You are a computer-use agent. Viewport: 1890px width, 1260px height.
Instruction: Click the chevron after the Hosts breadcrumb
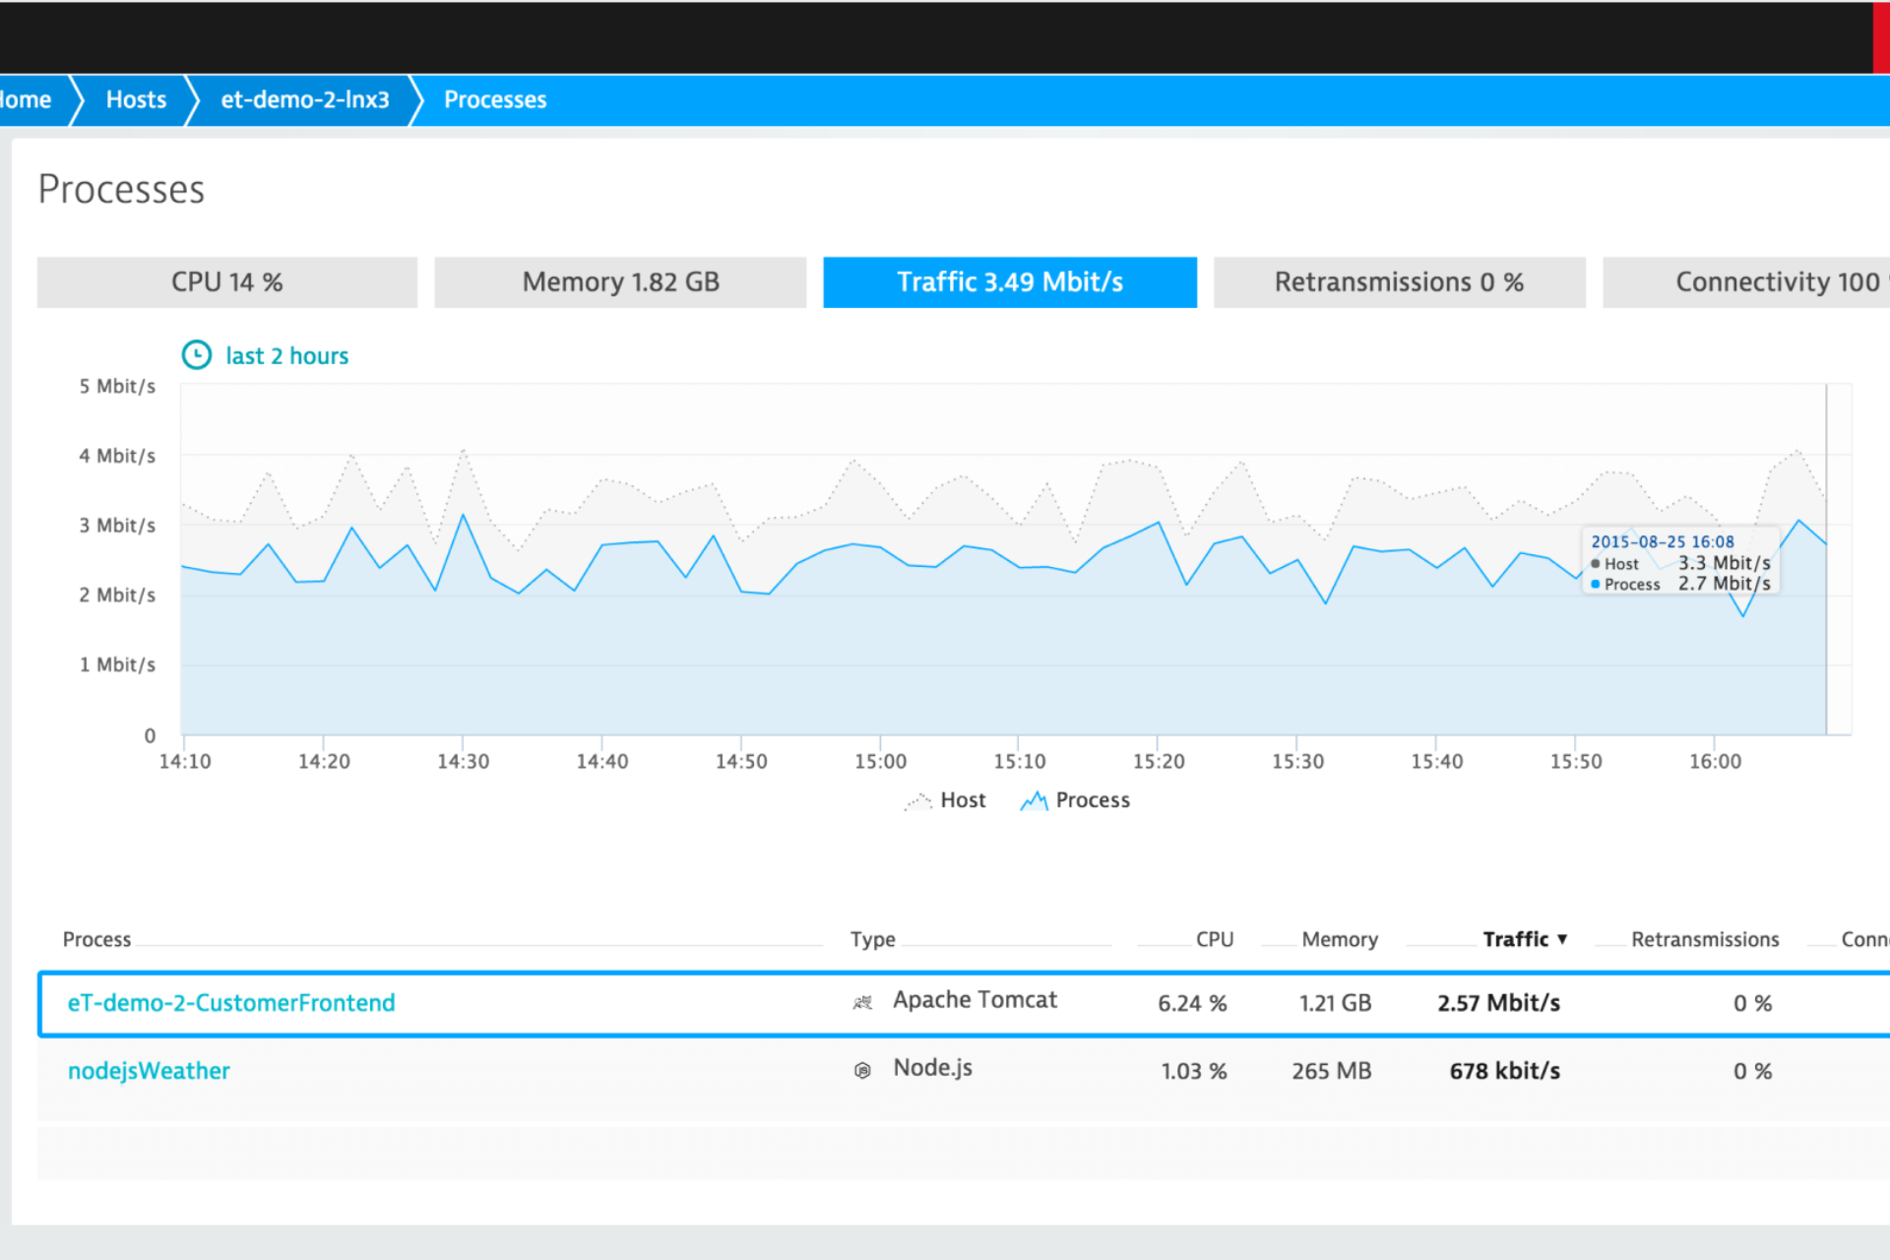click(x=193, y=99)
